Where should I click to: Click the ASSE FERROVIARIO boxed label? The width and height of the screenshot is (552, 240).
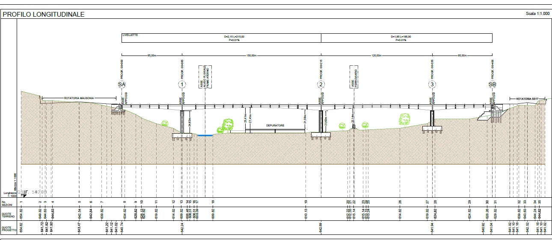pos(353,77)
